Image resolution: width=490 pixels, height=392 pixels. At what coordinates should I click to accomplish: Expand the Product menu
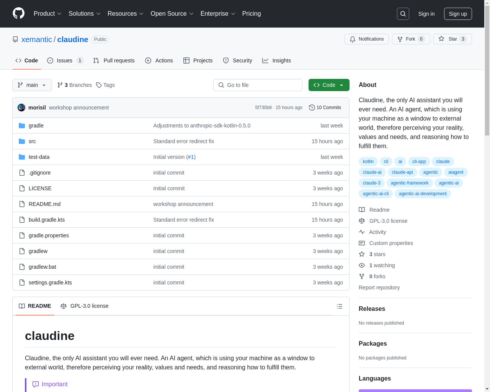point(47,14)
